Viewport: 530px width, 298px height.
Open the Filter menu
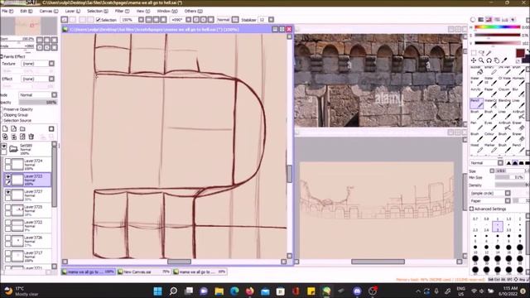(122, 11)
